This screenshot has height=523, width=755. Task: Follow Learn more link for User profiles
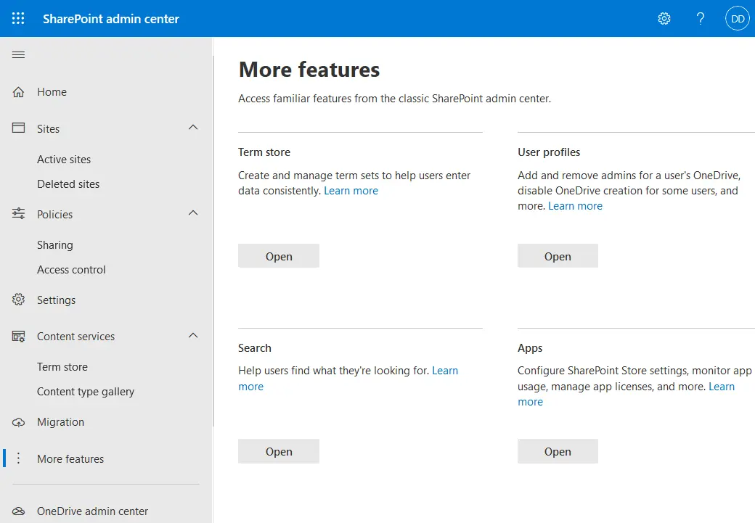coord(576,206)
